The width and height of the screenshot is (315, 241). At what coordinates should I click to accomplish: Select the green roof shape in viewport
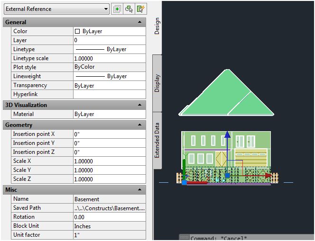tap(226, 93)
